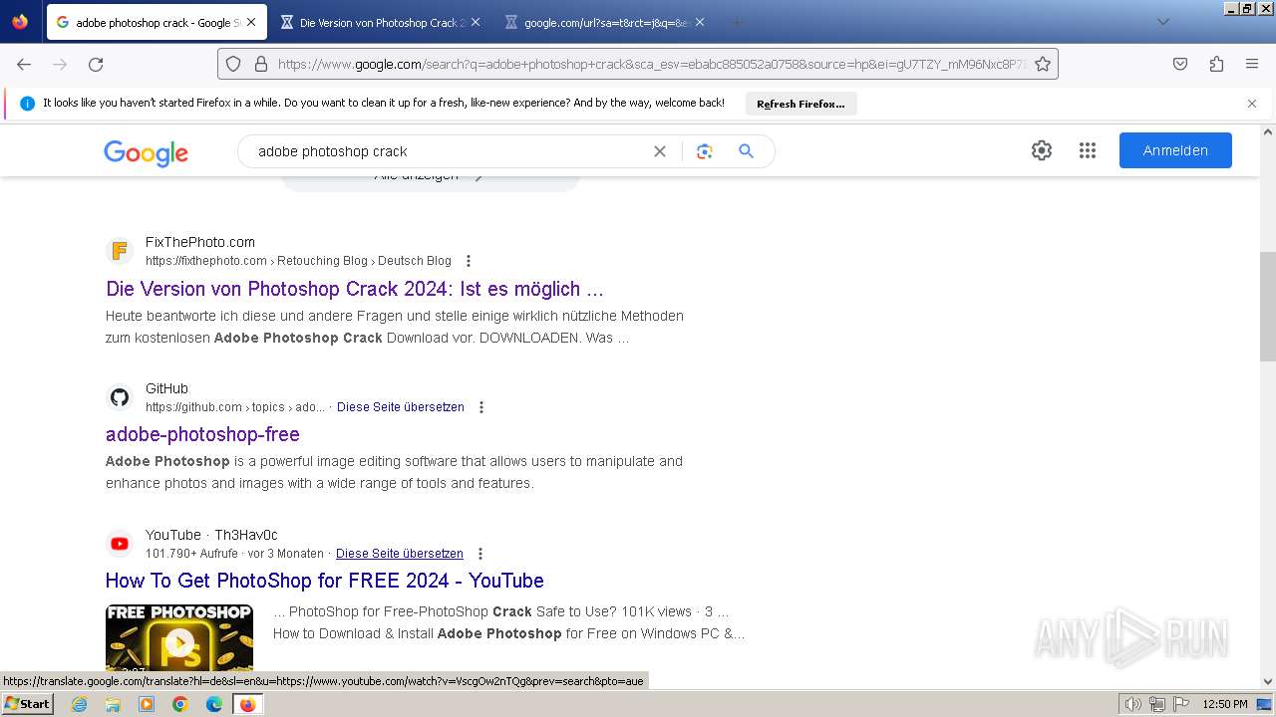Select the Firefox taskbar button
Screen dimensions: 1276x717
248,704
